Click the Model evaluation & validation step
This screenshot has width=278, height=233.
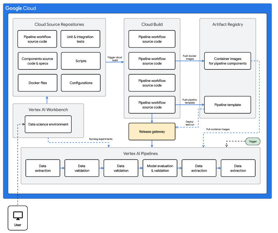160,168
